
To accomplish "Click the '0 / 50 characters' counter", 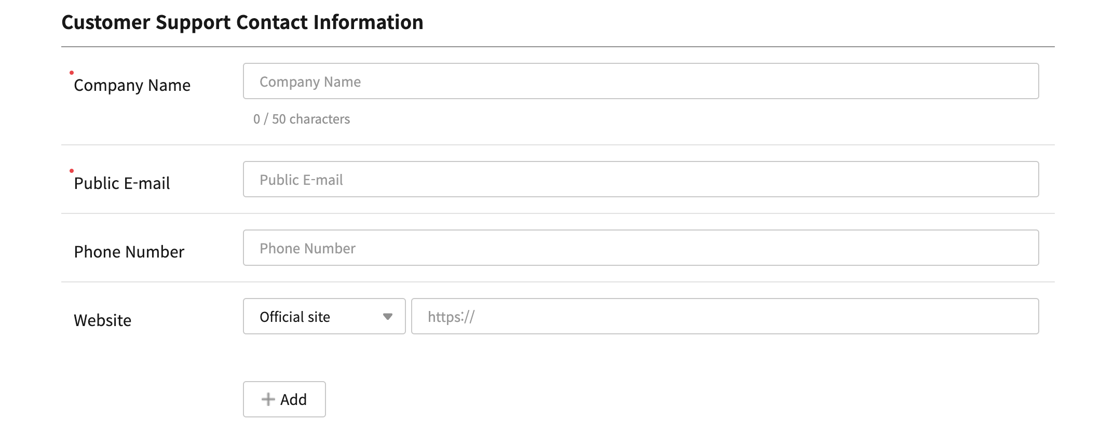I will (x=302, y=119).
